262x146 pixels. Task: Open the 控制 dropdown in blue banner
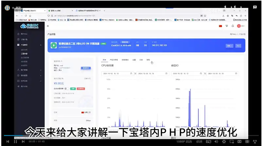(229, 46)
